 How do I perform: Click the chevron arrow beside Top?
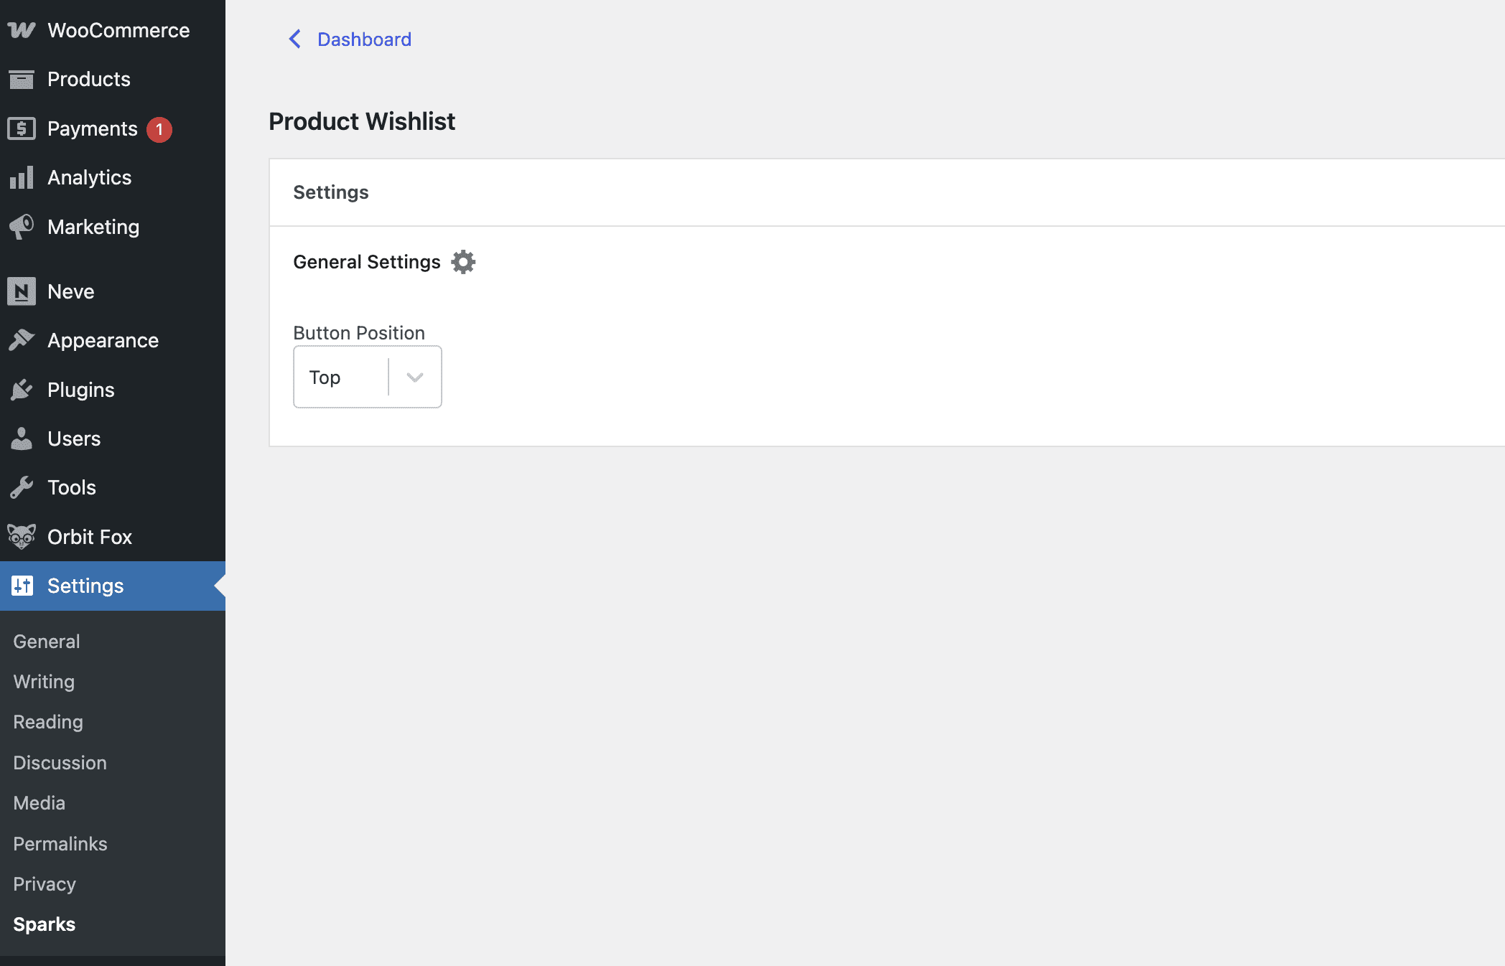(415, 377)
